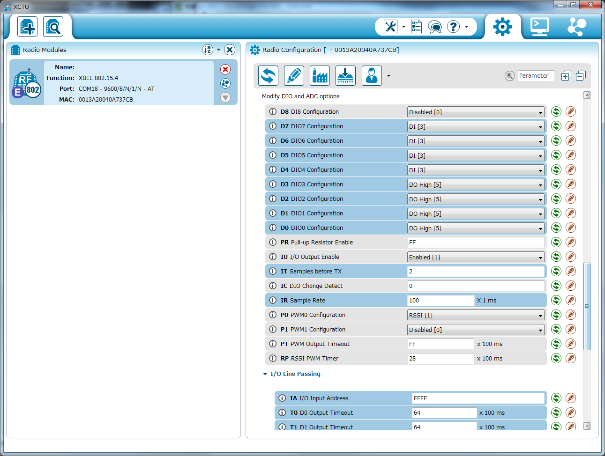Click the configuration checklist icon in top toolbar
Image resolution: width=605 pixels, height=456 pixels.
(x=416, y=27)
